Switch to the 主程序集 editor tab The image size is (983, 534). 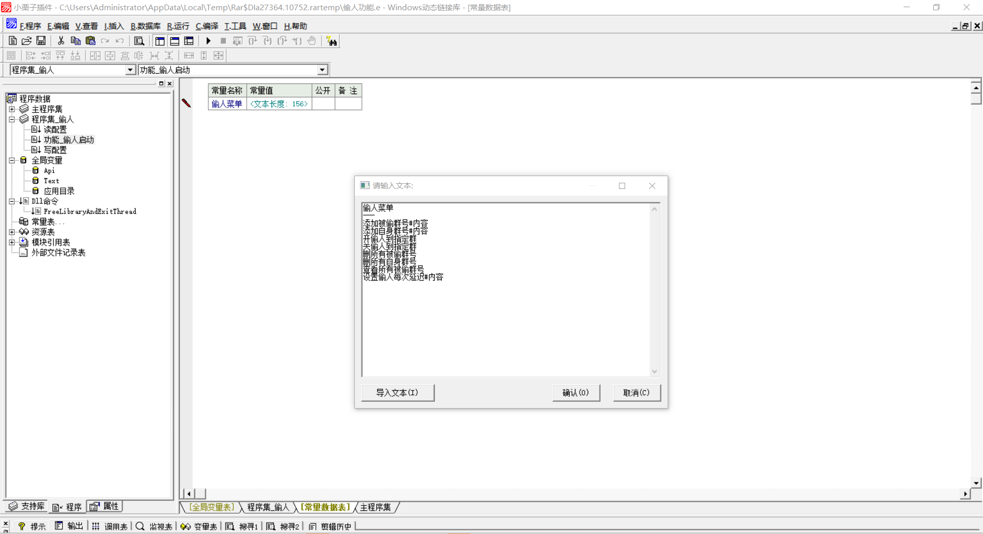[x=375, y=507]
